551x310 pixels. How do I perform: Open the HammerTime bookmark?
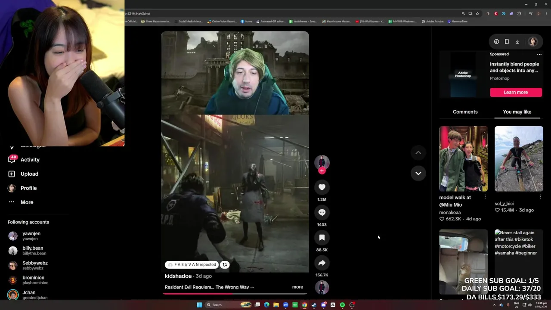pyautogui.click(x=457, y=22)
